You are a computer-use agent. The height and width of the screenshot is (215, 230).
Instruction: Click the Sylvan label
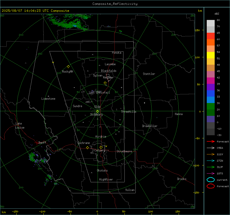pos(98,75)
